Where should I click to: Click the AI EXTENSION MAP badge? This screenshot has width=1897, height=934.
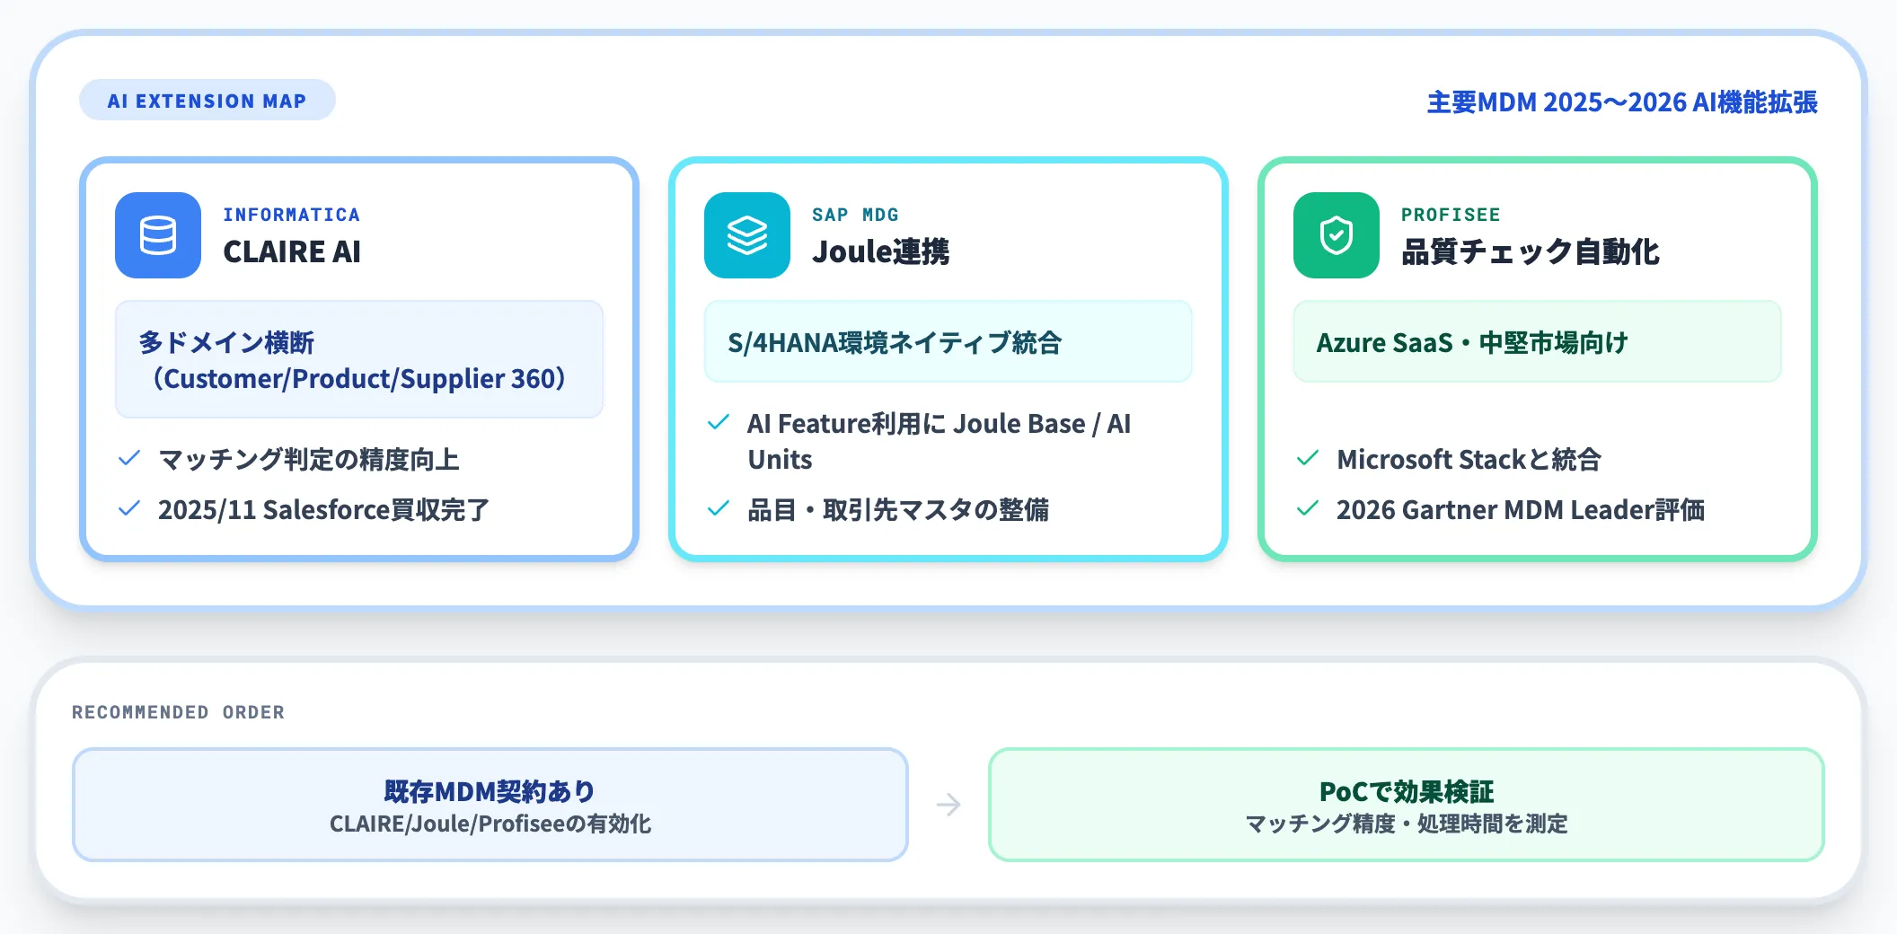click(207, 101)
